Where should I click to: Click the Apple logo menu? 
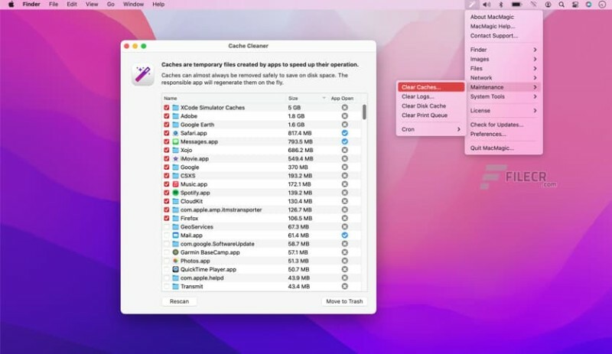click(x=11, y=5)
